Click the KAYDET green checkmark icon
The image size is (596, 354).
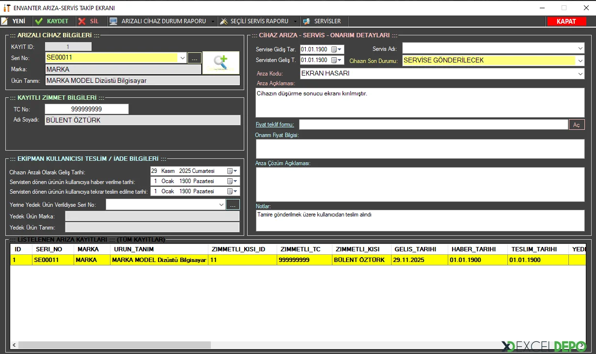tap(39, 21)
